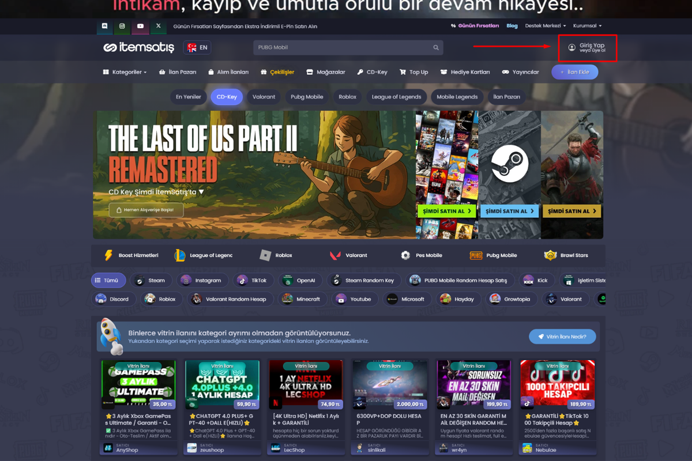Switch site language to EN

coord(197,48)
